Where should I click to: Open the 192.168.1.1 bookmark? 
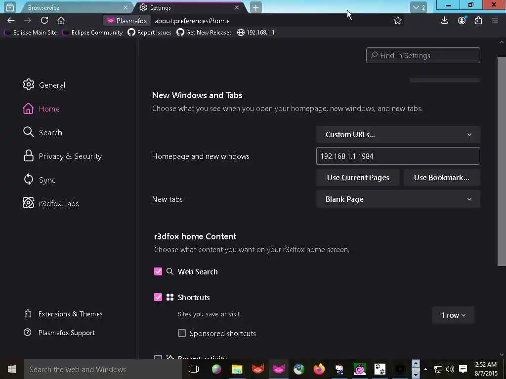[x=256, y=33]
